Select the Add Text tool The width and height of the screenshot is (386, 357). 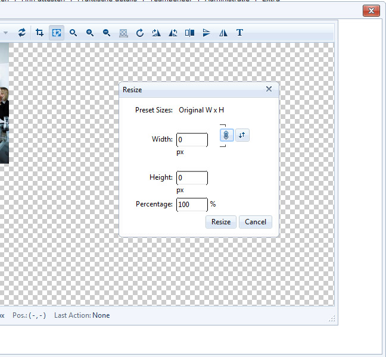[x=239, y=33]
